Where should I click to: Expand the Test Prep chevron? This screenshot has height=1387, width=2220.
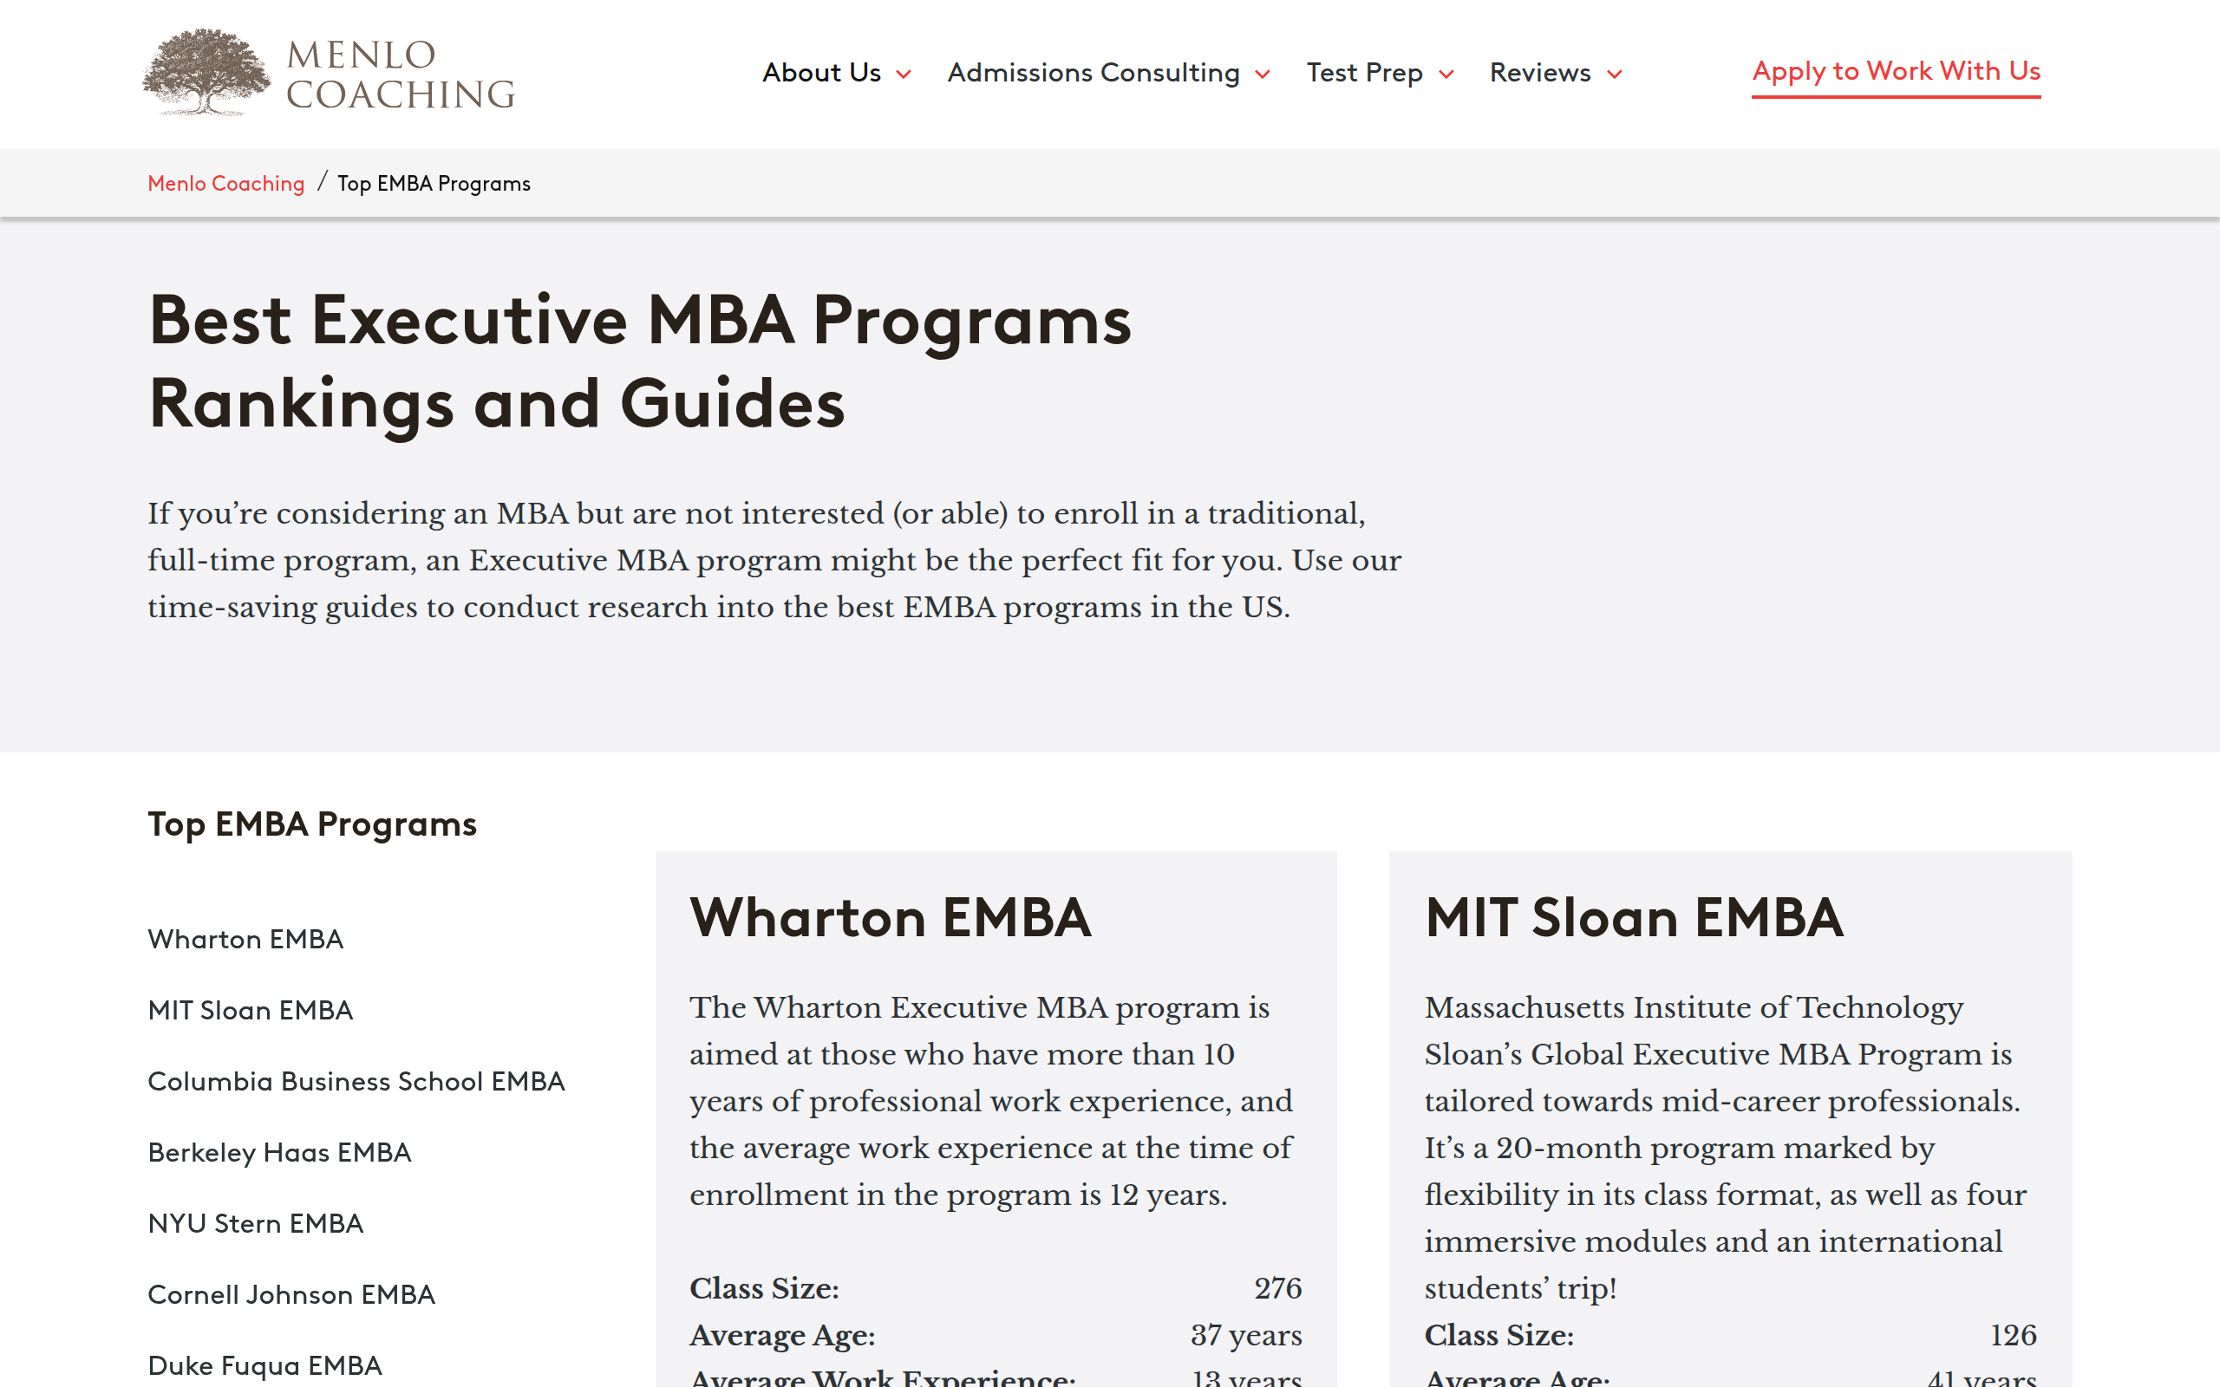1446,75
